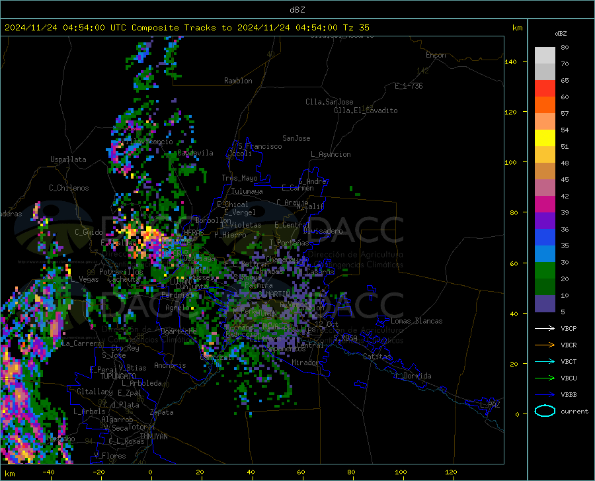Pick the yellow 51-54 dBZ color band

pos(545,138)
